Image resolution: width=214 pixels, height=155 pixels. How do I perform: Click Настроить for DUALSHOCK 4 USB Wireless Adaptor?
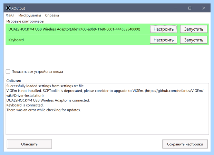tap(164, 29)
